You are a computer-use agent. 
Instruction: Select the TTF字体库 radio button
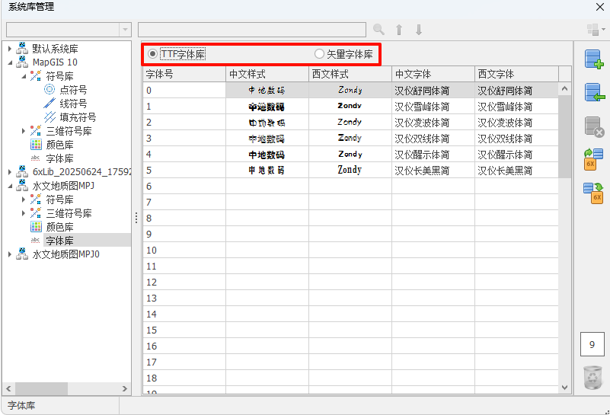[153, 54]
